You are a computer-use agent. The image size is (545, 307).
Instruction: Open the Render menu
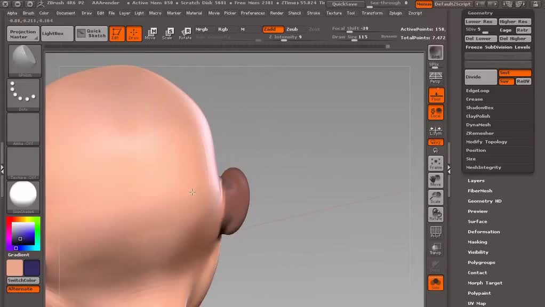point(277,13)
